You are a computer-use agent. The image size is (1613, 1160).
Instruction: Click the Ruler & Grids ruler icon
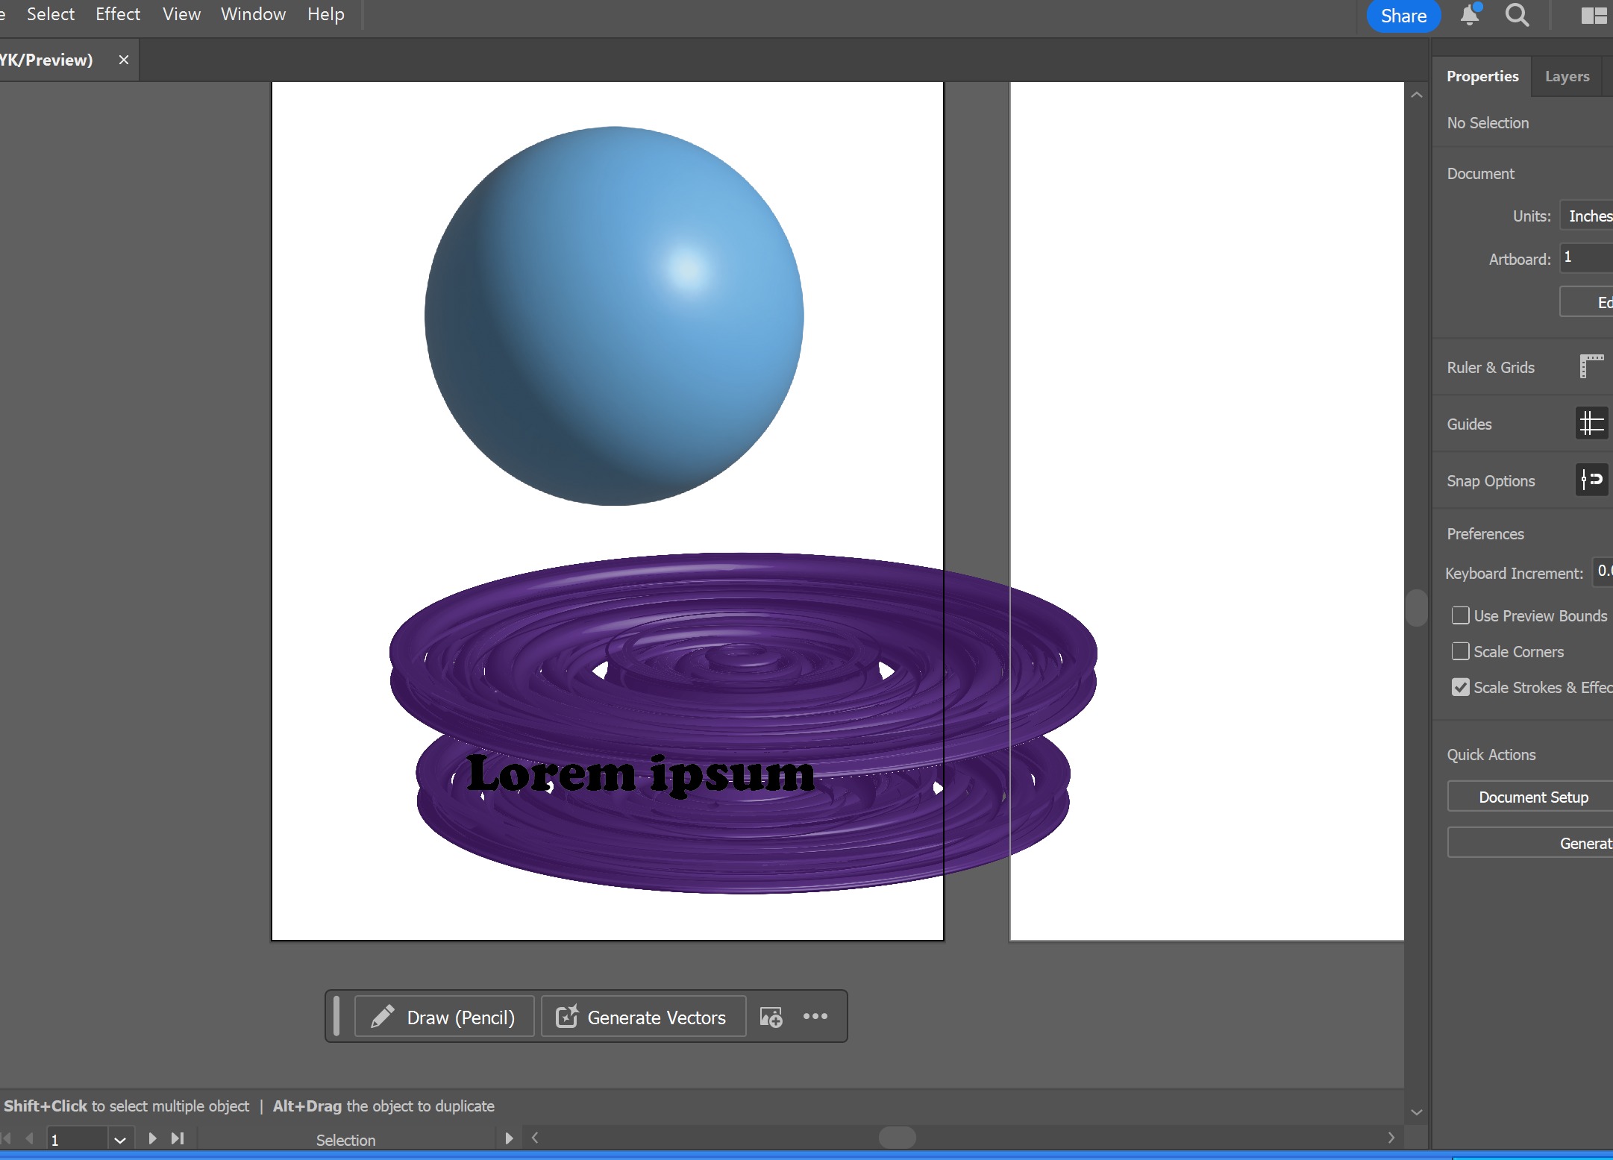(1591, 367)
